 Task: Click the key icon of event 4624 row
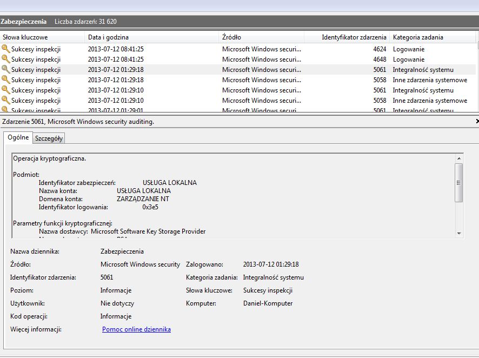6,49
